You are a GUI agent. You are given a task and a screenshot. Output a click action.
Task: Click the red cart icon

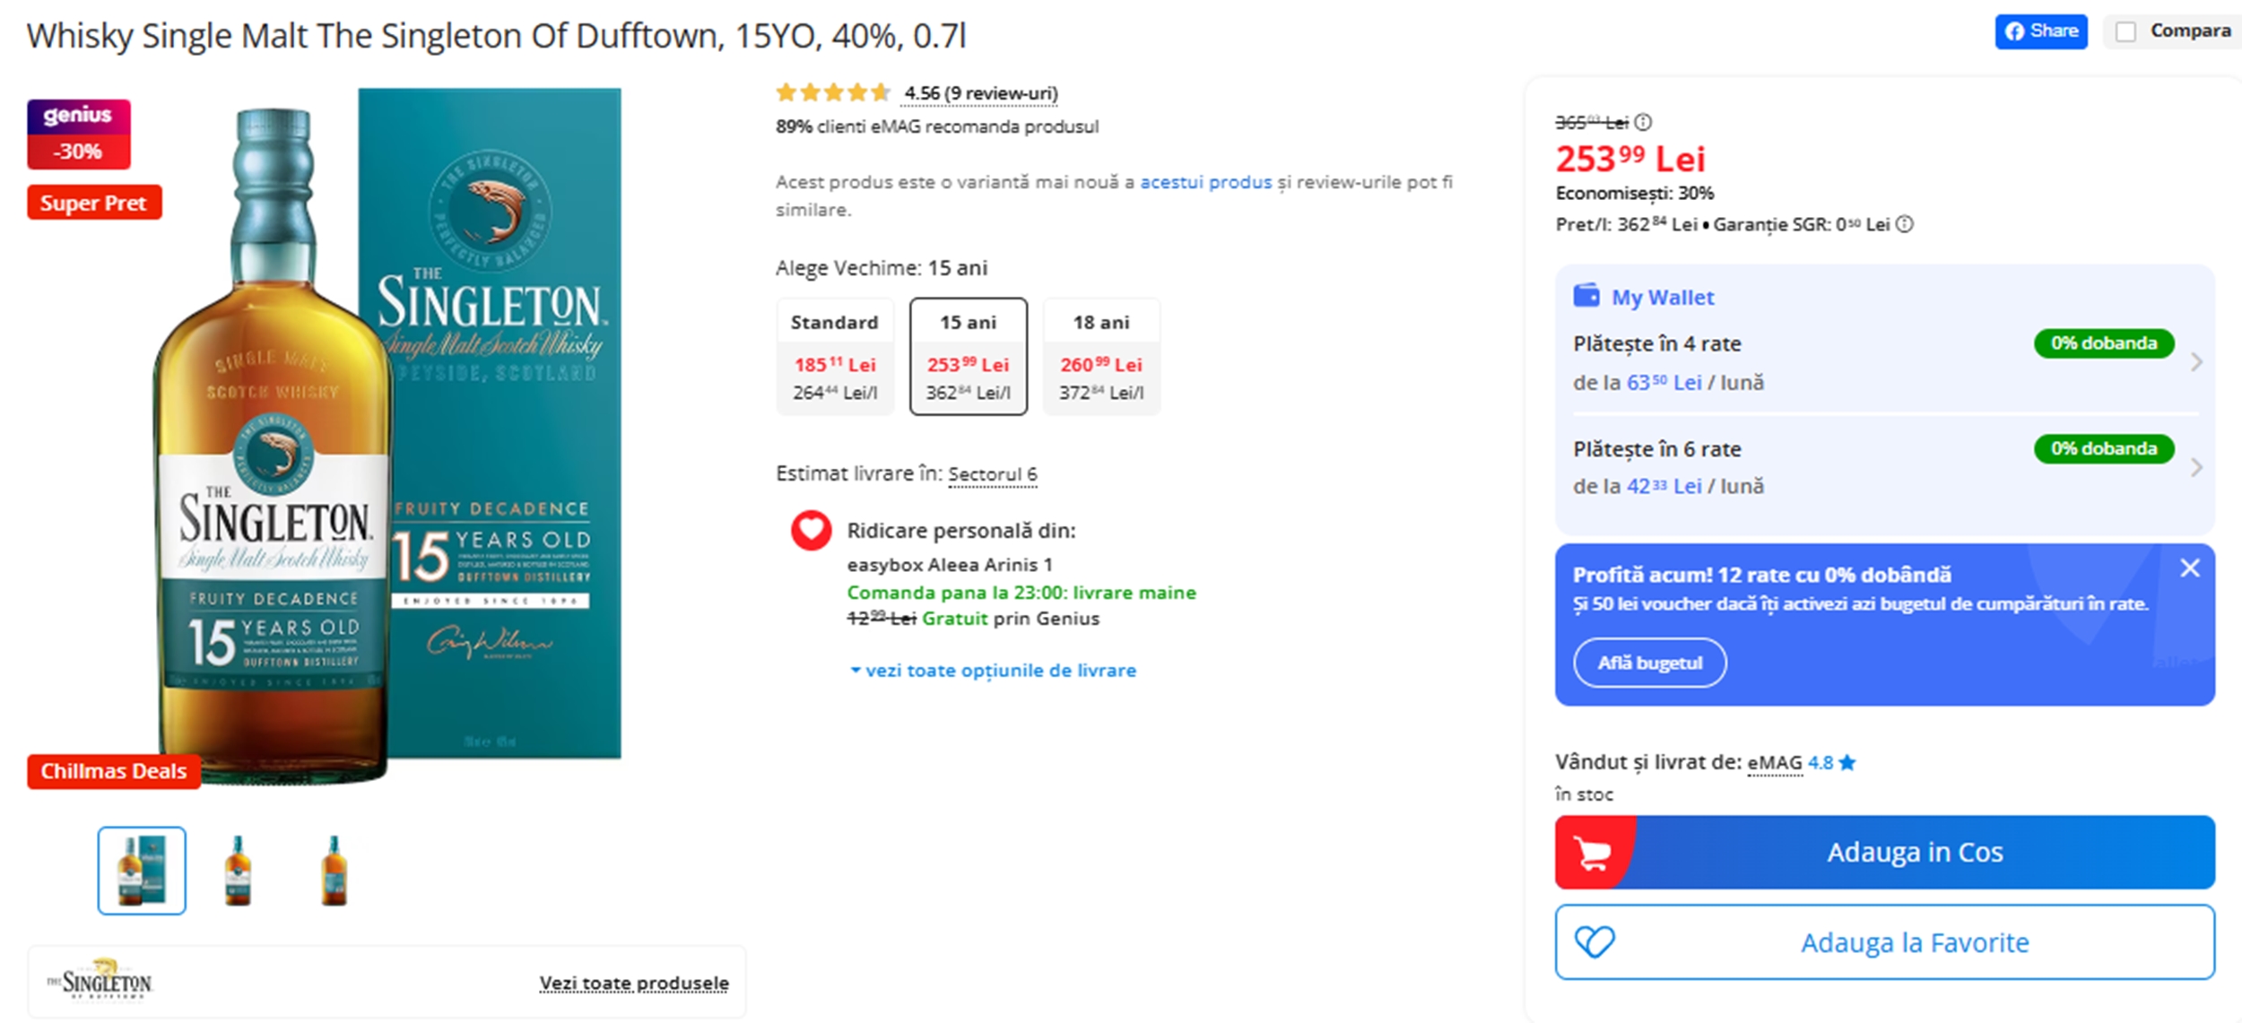(1593, 853)
